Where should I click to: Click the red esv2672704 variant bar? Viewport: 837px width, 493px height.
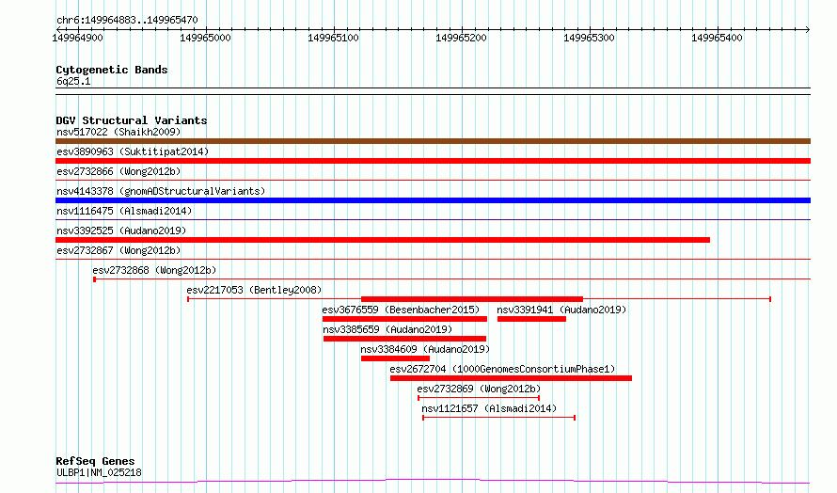[x=511, y=378]
